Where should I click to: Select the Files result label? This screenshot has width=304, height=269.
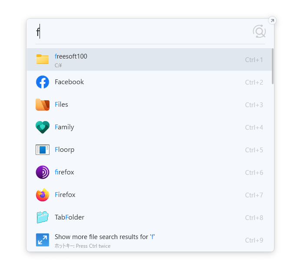61,105
